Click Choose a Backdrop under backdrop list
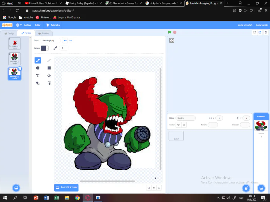270x202 pixels. coord(16,188)
